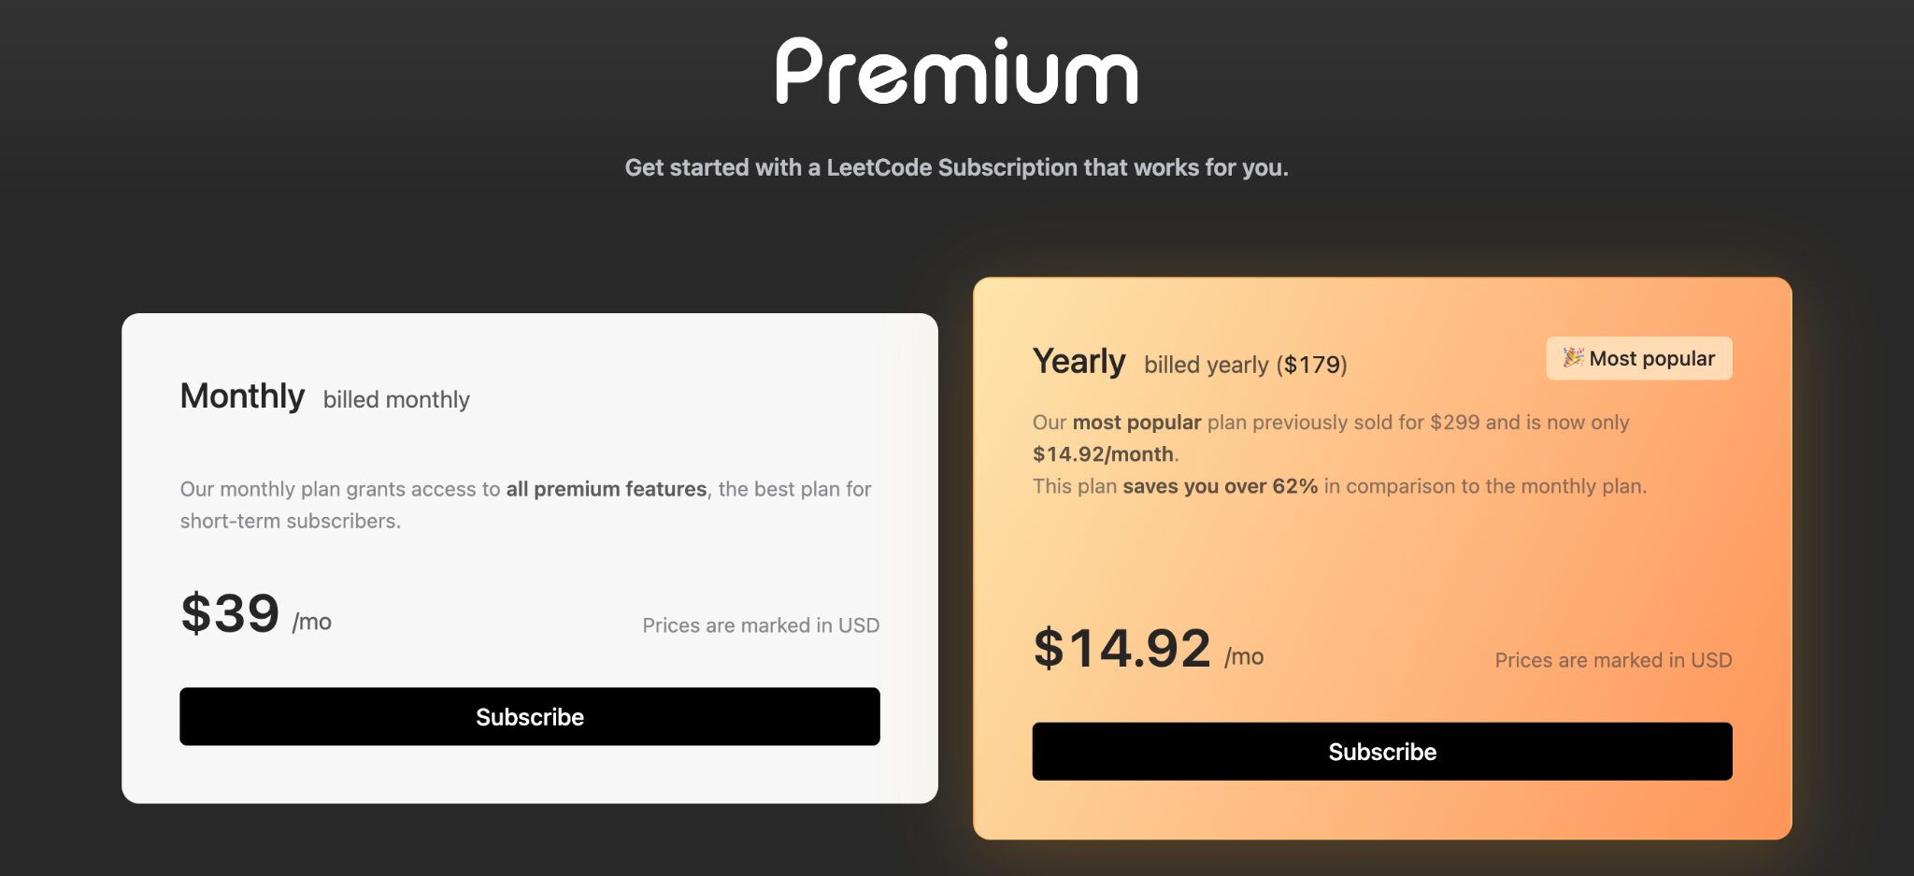1914x876 pixels.
Task: Click the party popper emoji icon
Action: tap(1575, 357)
